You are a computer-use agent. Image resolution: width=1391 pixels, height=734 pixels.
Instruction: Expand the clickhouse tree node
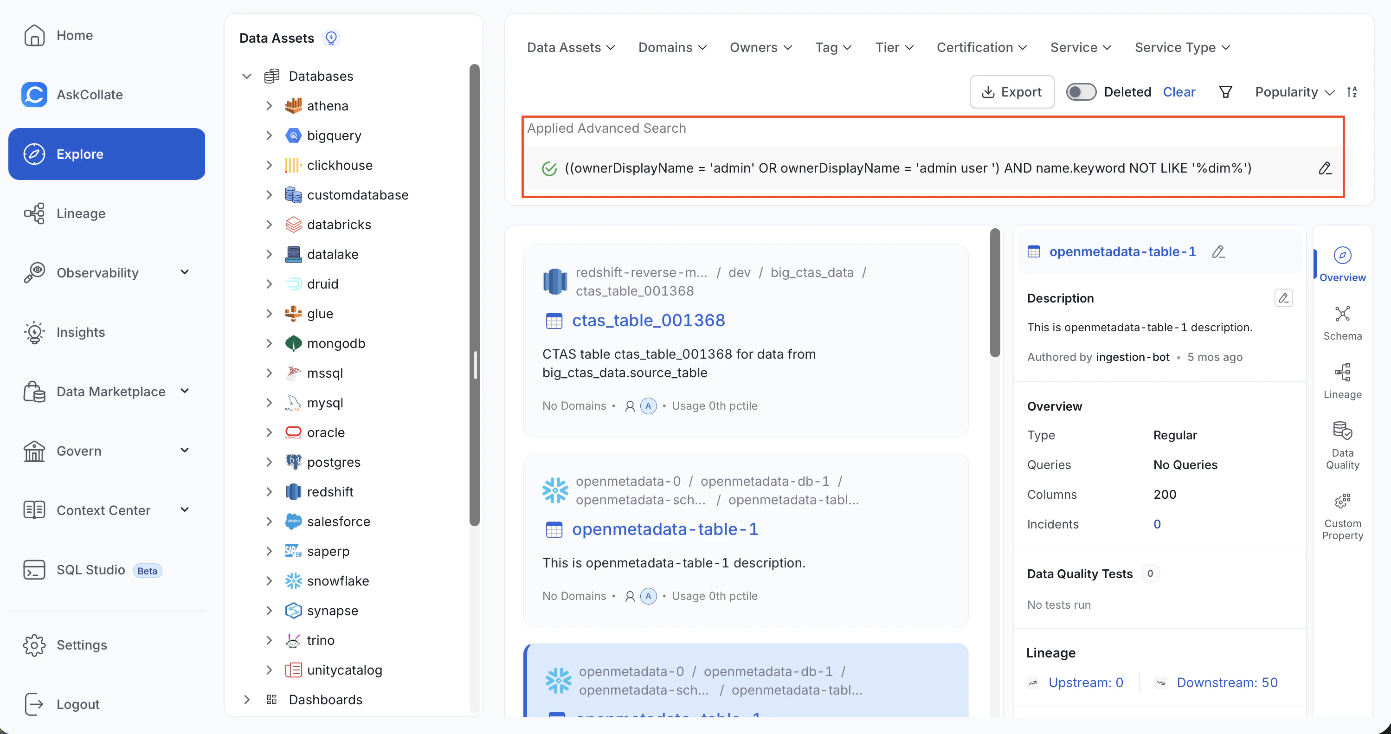click(269, 165)
